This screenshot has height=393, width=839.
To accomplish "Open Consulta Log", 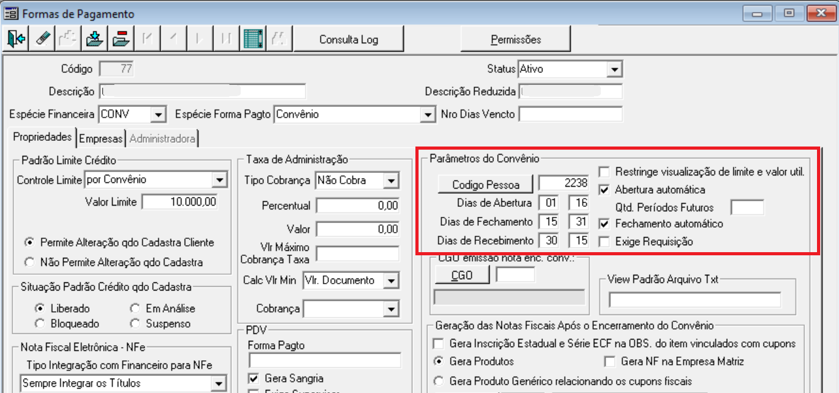I will tap(349, 40).
